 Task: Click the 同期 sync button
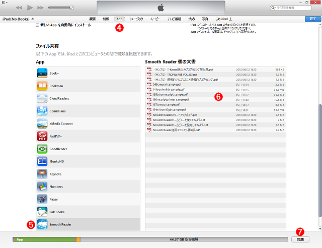(300, 239)
